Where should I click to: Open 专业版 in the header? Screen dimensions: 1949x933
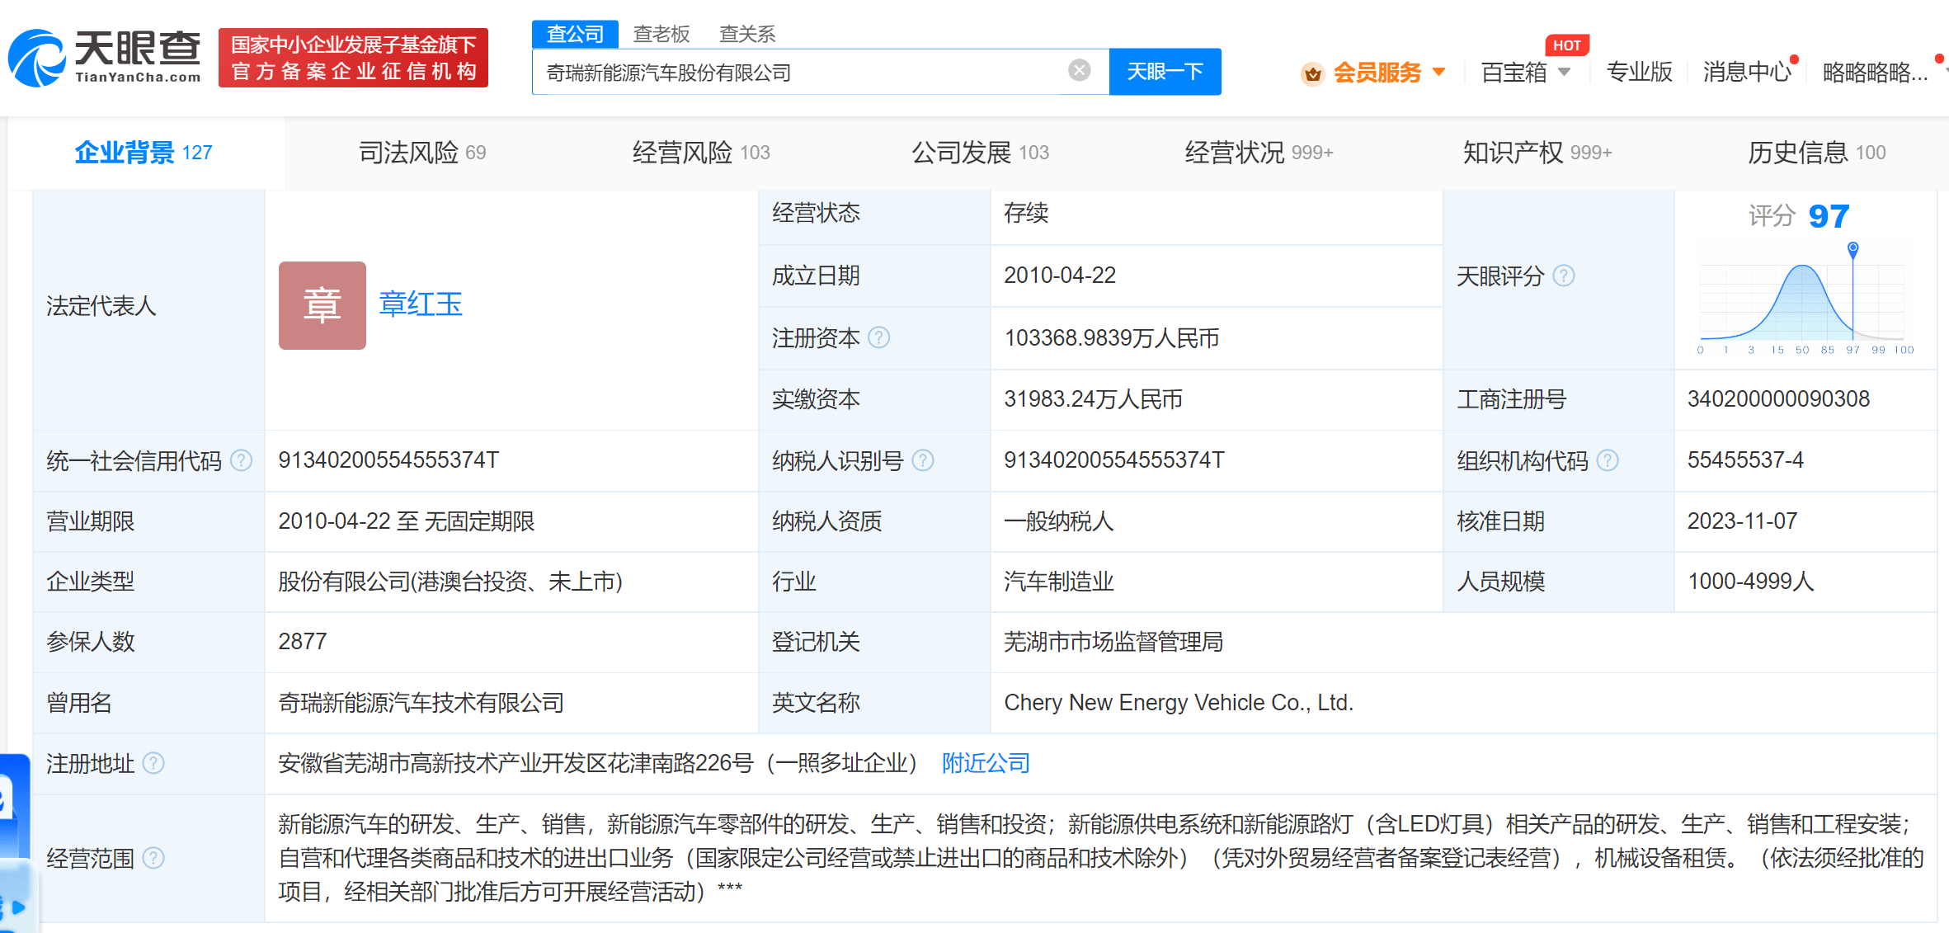click(x=1639, y=73)
